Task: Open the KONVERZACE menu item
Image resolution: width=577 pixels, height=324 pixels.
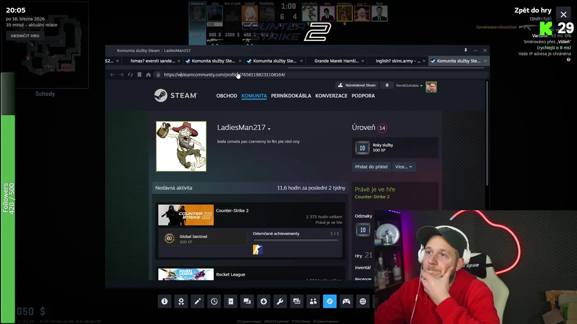Action: [331, 96]
